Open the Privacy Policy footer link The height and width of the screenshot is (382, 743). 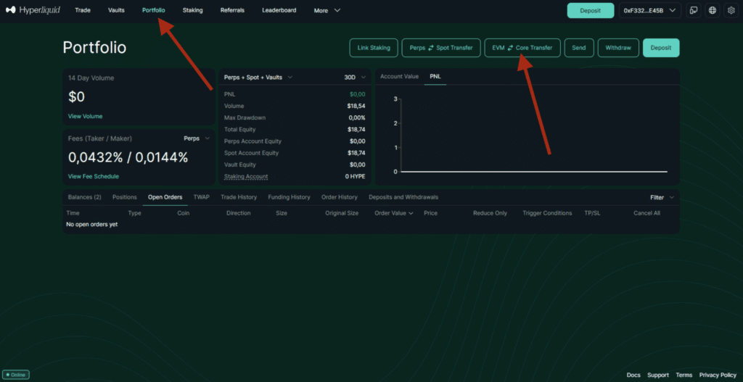(x=718, y=375)
